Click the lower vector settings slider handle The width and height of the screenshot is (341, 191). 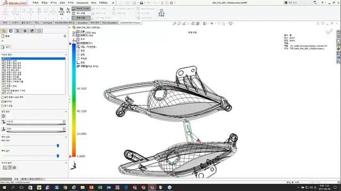[58, 156]
